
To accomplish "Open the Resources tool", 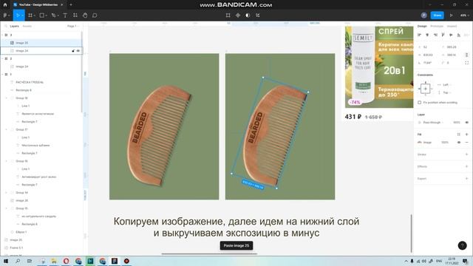I will [x=75, y=15].
